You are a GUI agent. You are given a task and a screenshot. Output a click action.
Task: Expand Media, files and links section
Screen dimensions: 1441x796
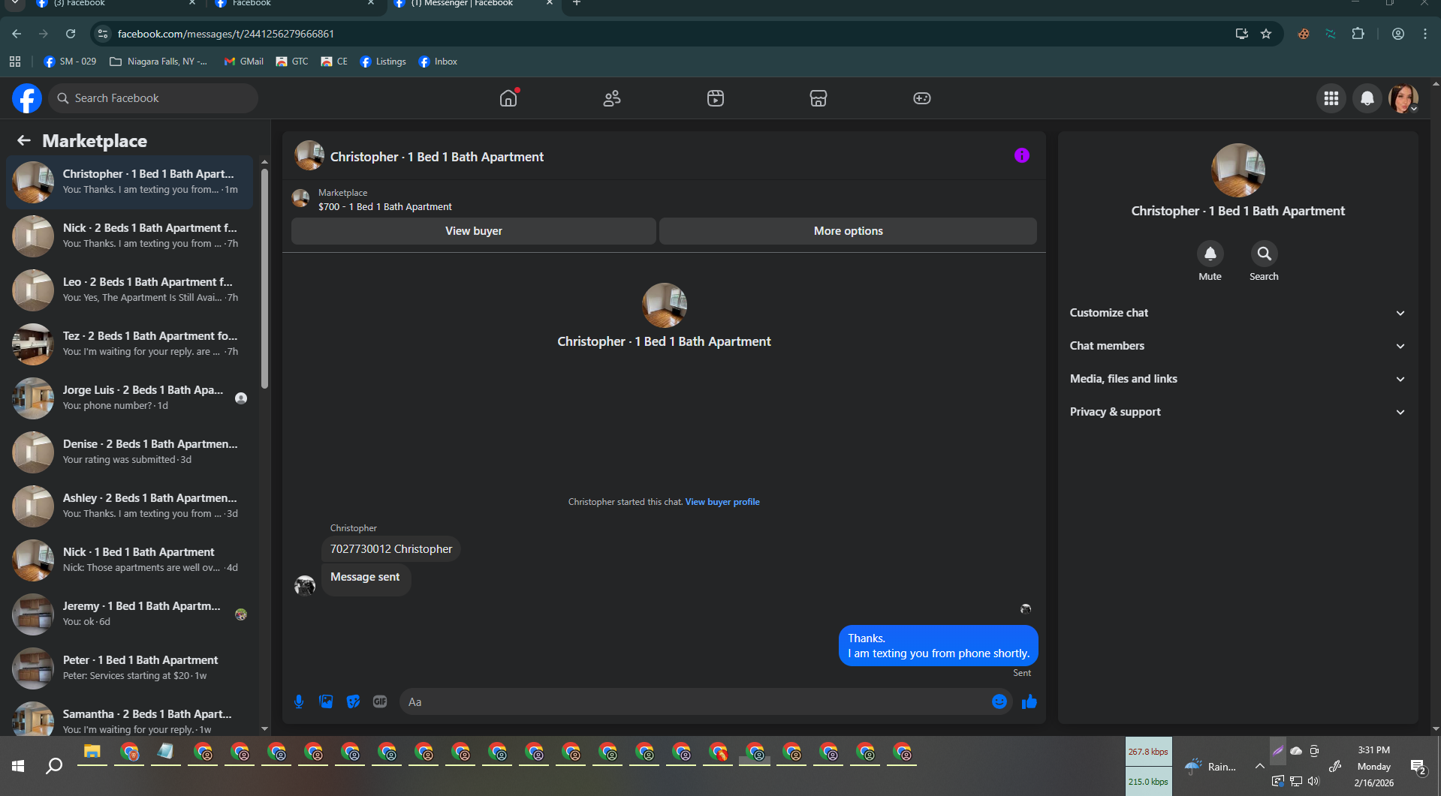pyautogui.click(x=1237, y=379)
